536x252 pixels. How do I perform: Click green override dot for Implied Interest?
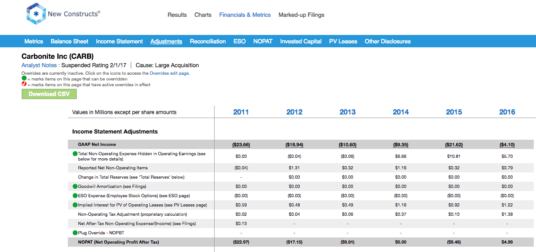[75, 205]
